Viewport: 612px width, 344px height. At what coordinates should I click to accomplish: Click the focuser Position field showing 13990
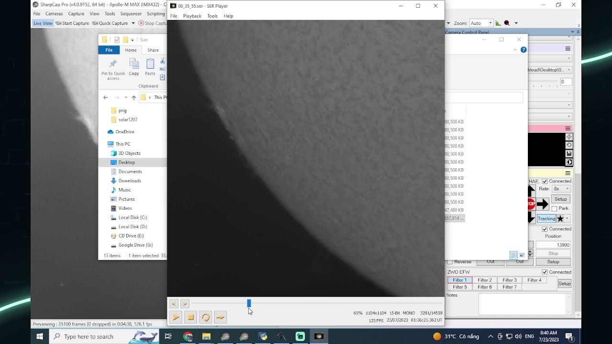(x=553, y=245)
